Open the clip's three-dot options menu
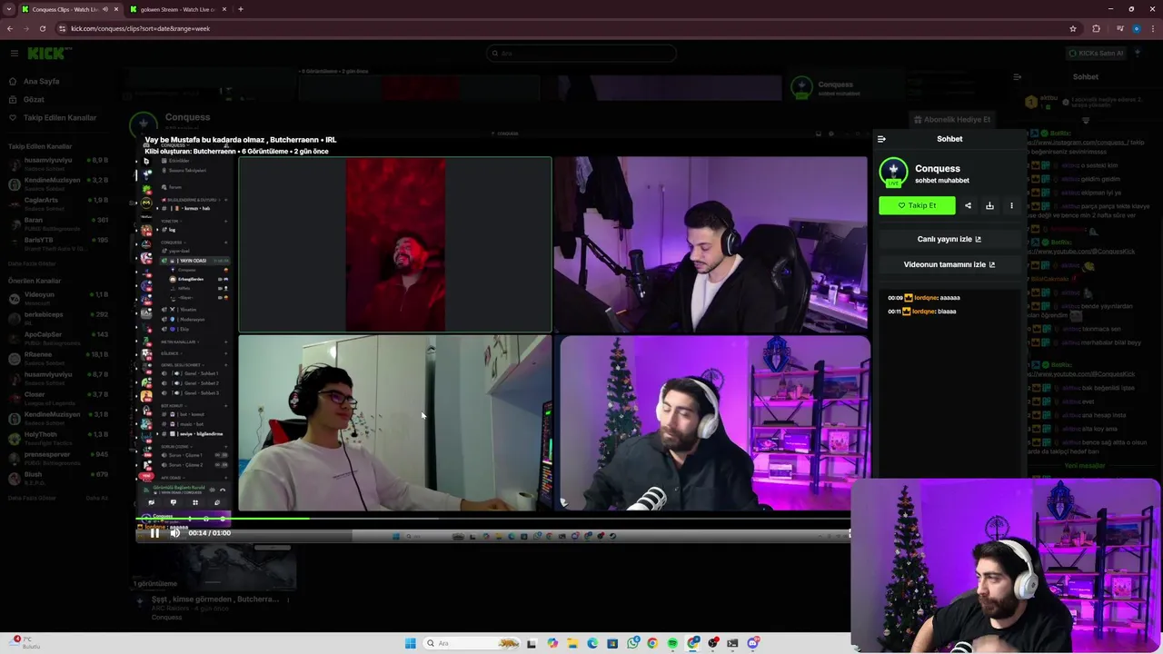Viewport: 1163px width, 654px height. (1011, 205)
